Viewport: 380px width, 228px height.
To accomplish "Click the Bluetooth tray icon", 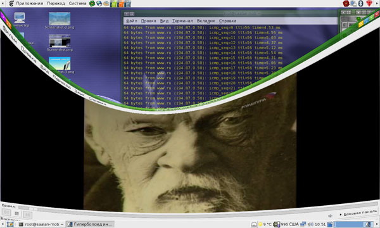I will pyautogui.click(x=361, y=3).
